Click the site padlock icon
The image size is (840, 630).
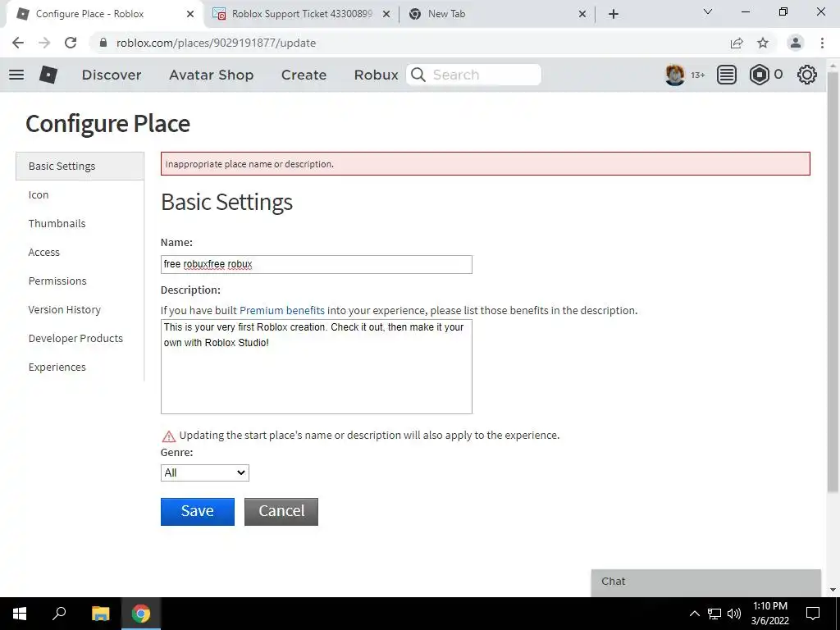pos(103,43)
